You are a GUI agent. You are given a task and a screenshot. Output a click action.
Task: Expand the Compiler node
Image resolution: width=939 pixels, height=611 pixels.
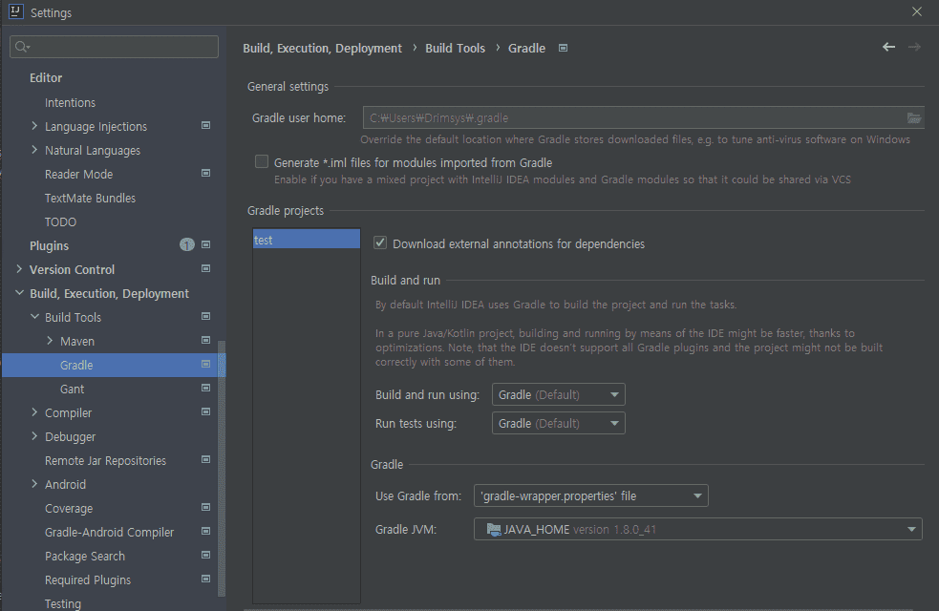click(34, 412)
